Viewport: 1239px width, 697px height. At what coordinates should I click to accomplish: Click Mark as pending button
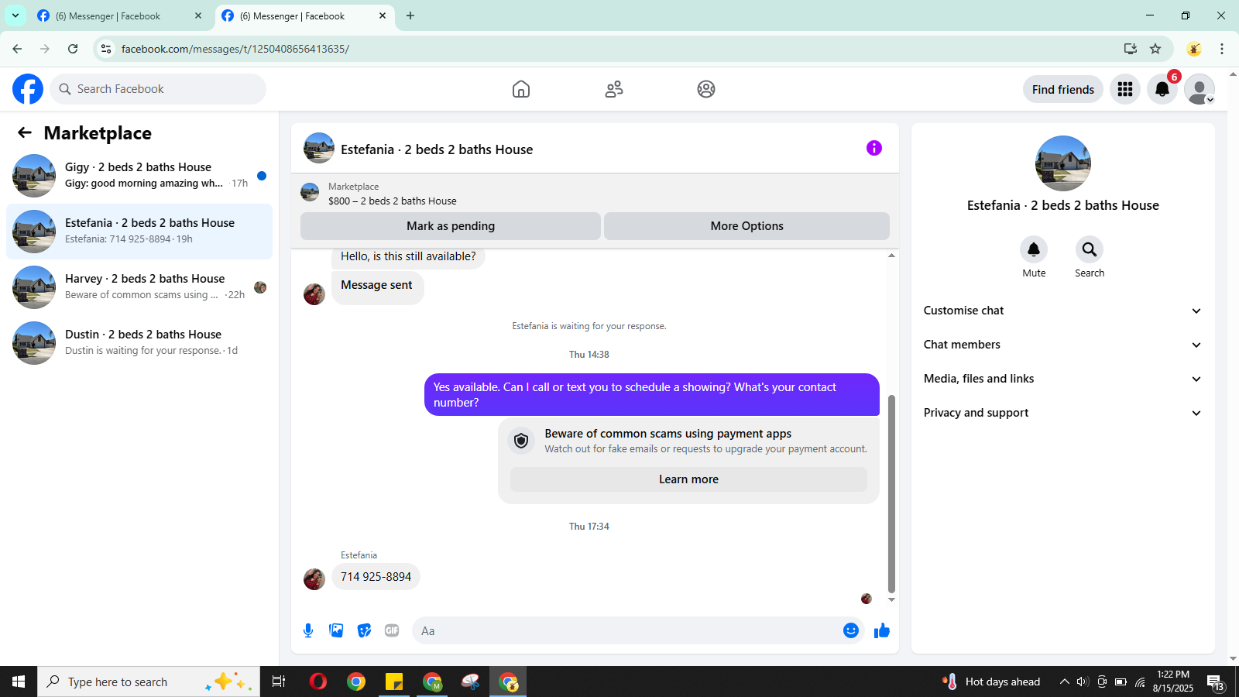point(451,226)
